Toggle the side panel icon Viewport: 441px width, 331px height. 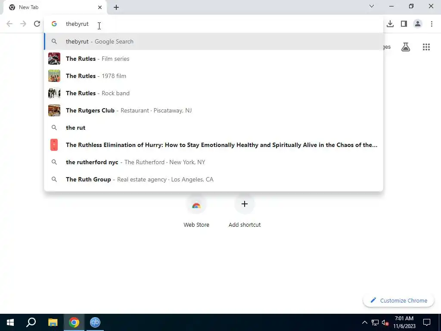[404, 24]
